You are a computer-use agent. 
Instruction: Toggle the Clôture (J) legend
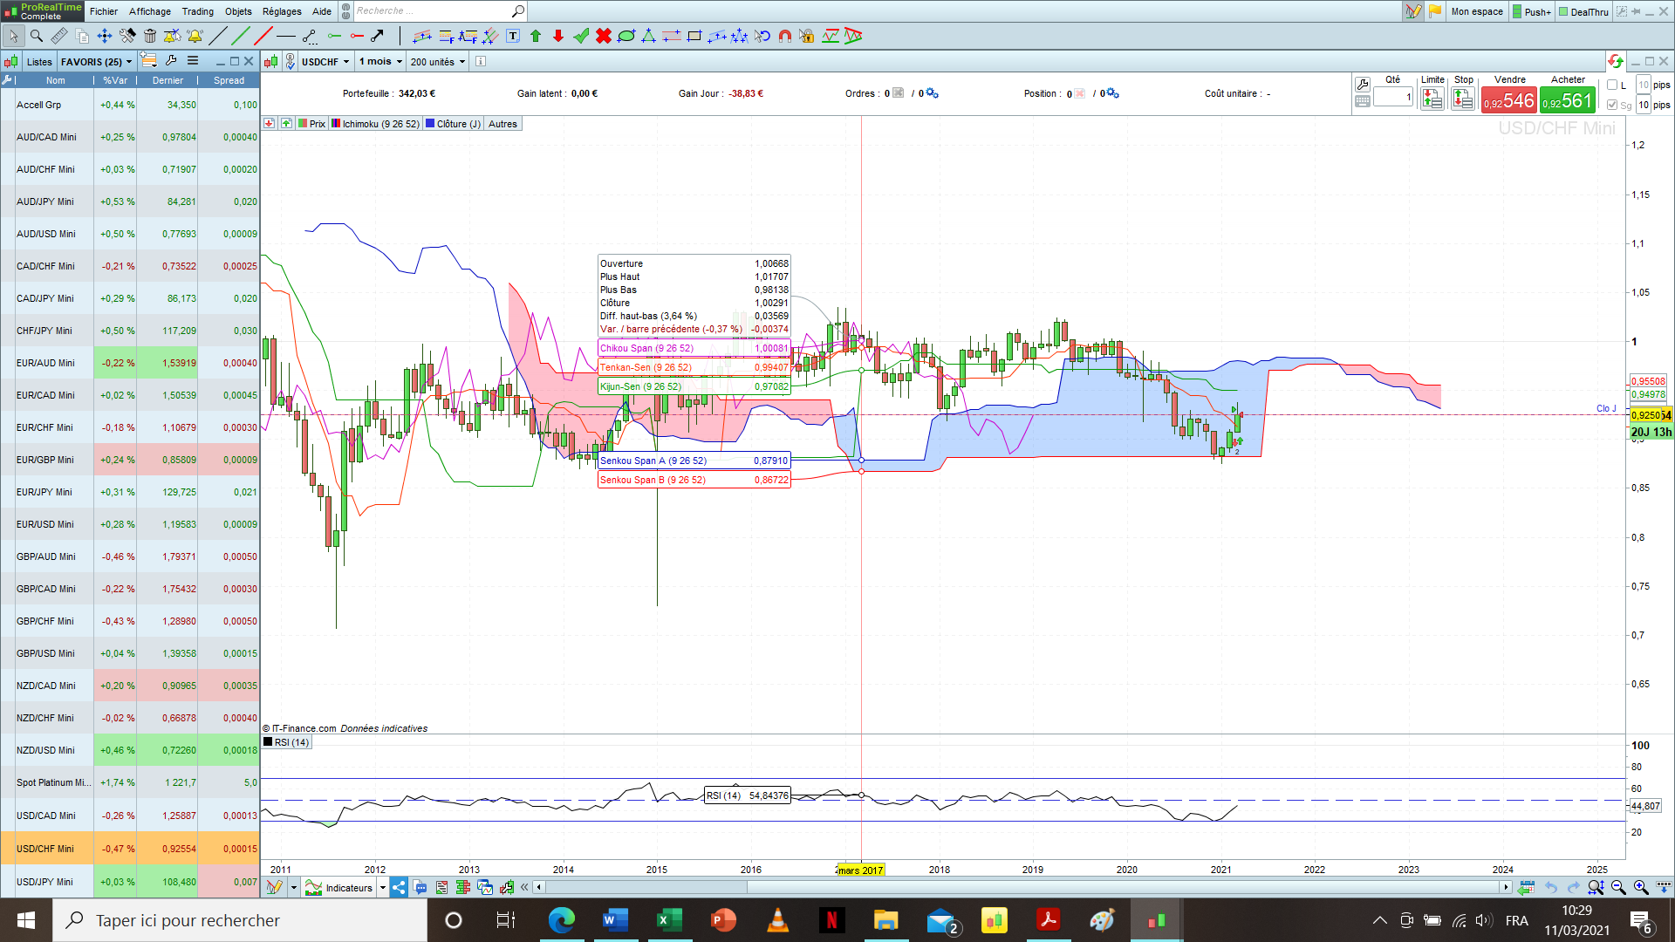pos(453,124)
